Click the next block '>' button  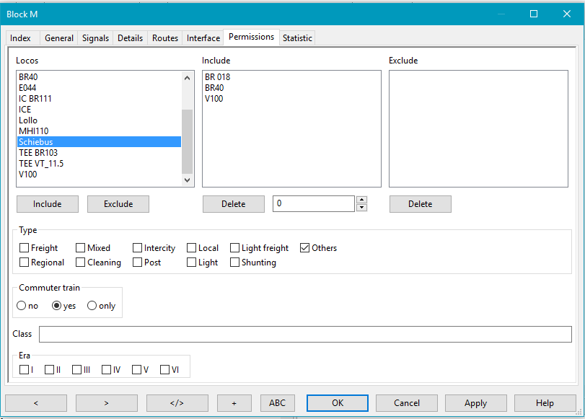pyautogui.click(x=106, y=403)
